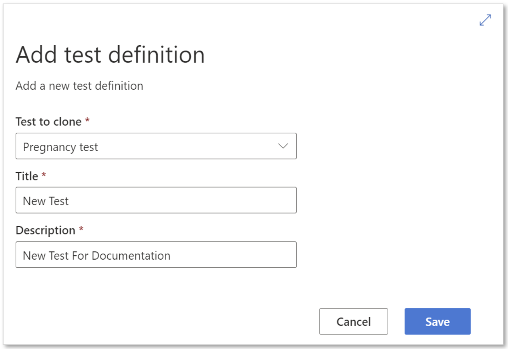The height and width of the screenshot is (349, 508).
Task: Click the Description input field
Action: point(156,255)
